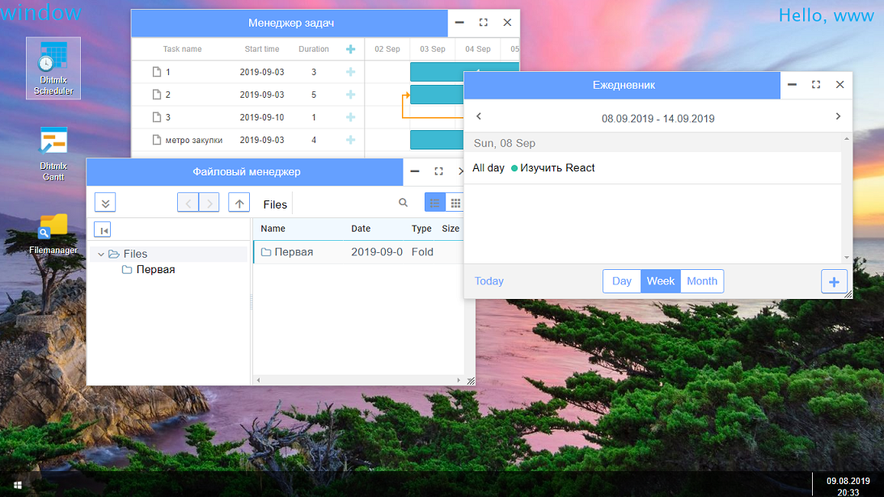The image size is (884, 497).
Task: Maximize the Файловый менеджер window
Action: [438, 171]
